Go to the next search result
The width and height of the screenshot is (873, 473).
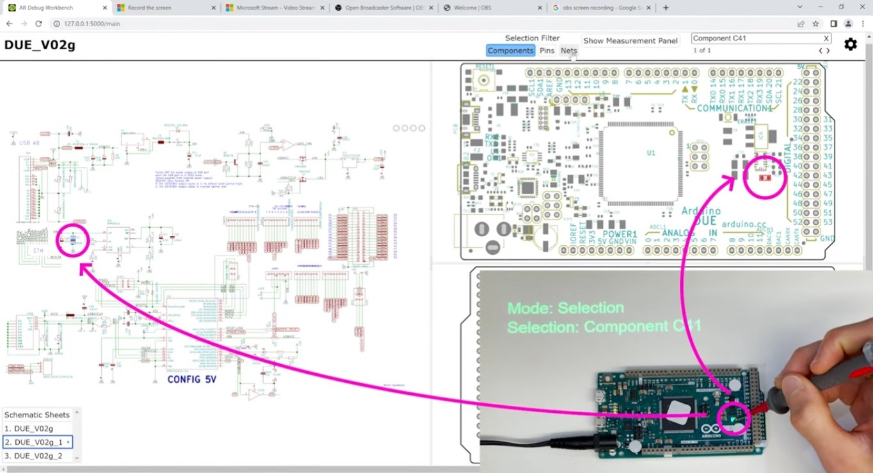828,51
